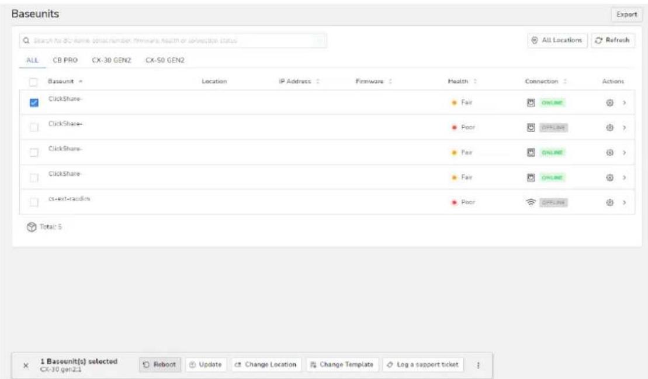Click the wired connection icon in second row
648x379 pixels.
[531, 128]
